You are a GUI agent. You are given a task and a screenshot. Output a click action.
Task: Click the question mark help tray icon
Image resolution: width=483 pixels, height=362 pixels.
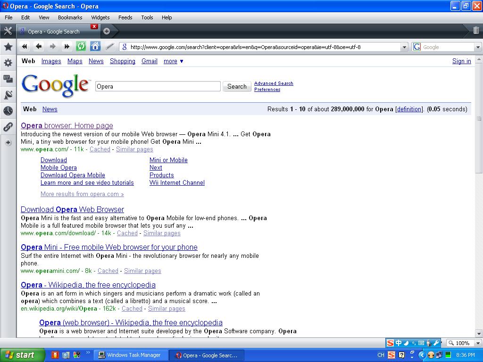click(401, 355)
